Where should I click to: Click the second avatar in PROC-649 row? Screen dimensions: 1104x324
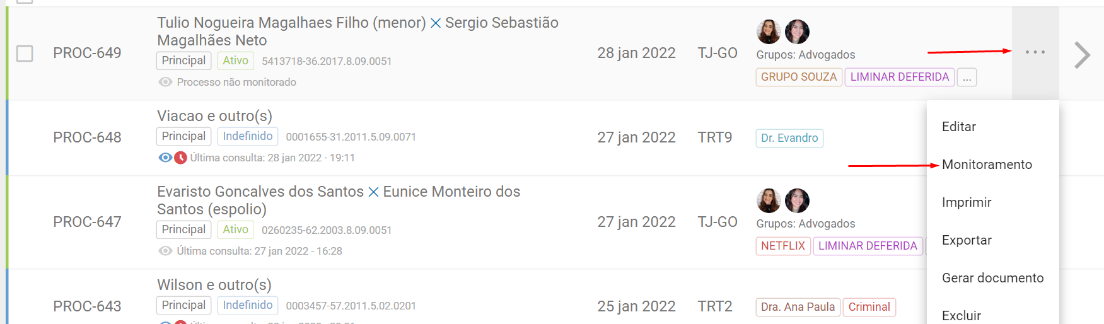[797, 32]
